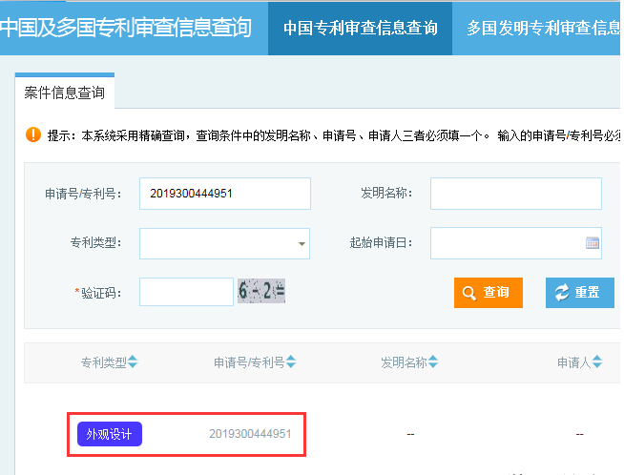Click the calendar icon in 起始申请日 field
The height and width of the screenshot is (475, 624).
pyautogui.click(x=592, y=243)
